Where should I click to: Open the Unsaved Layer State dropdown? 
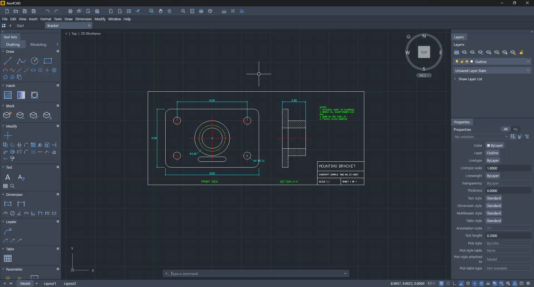[x=492, y=71]
